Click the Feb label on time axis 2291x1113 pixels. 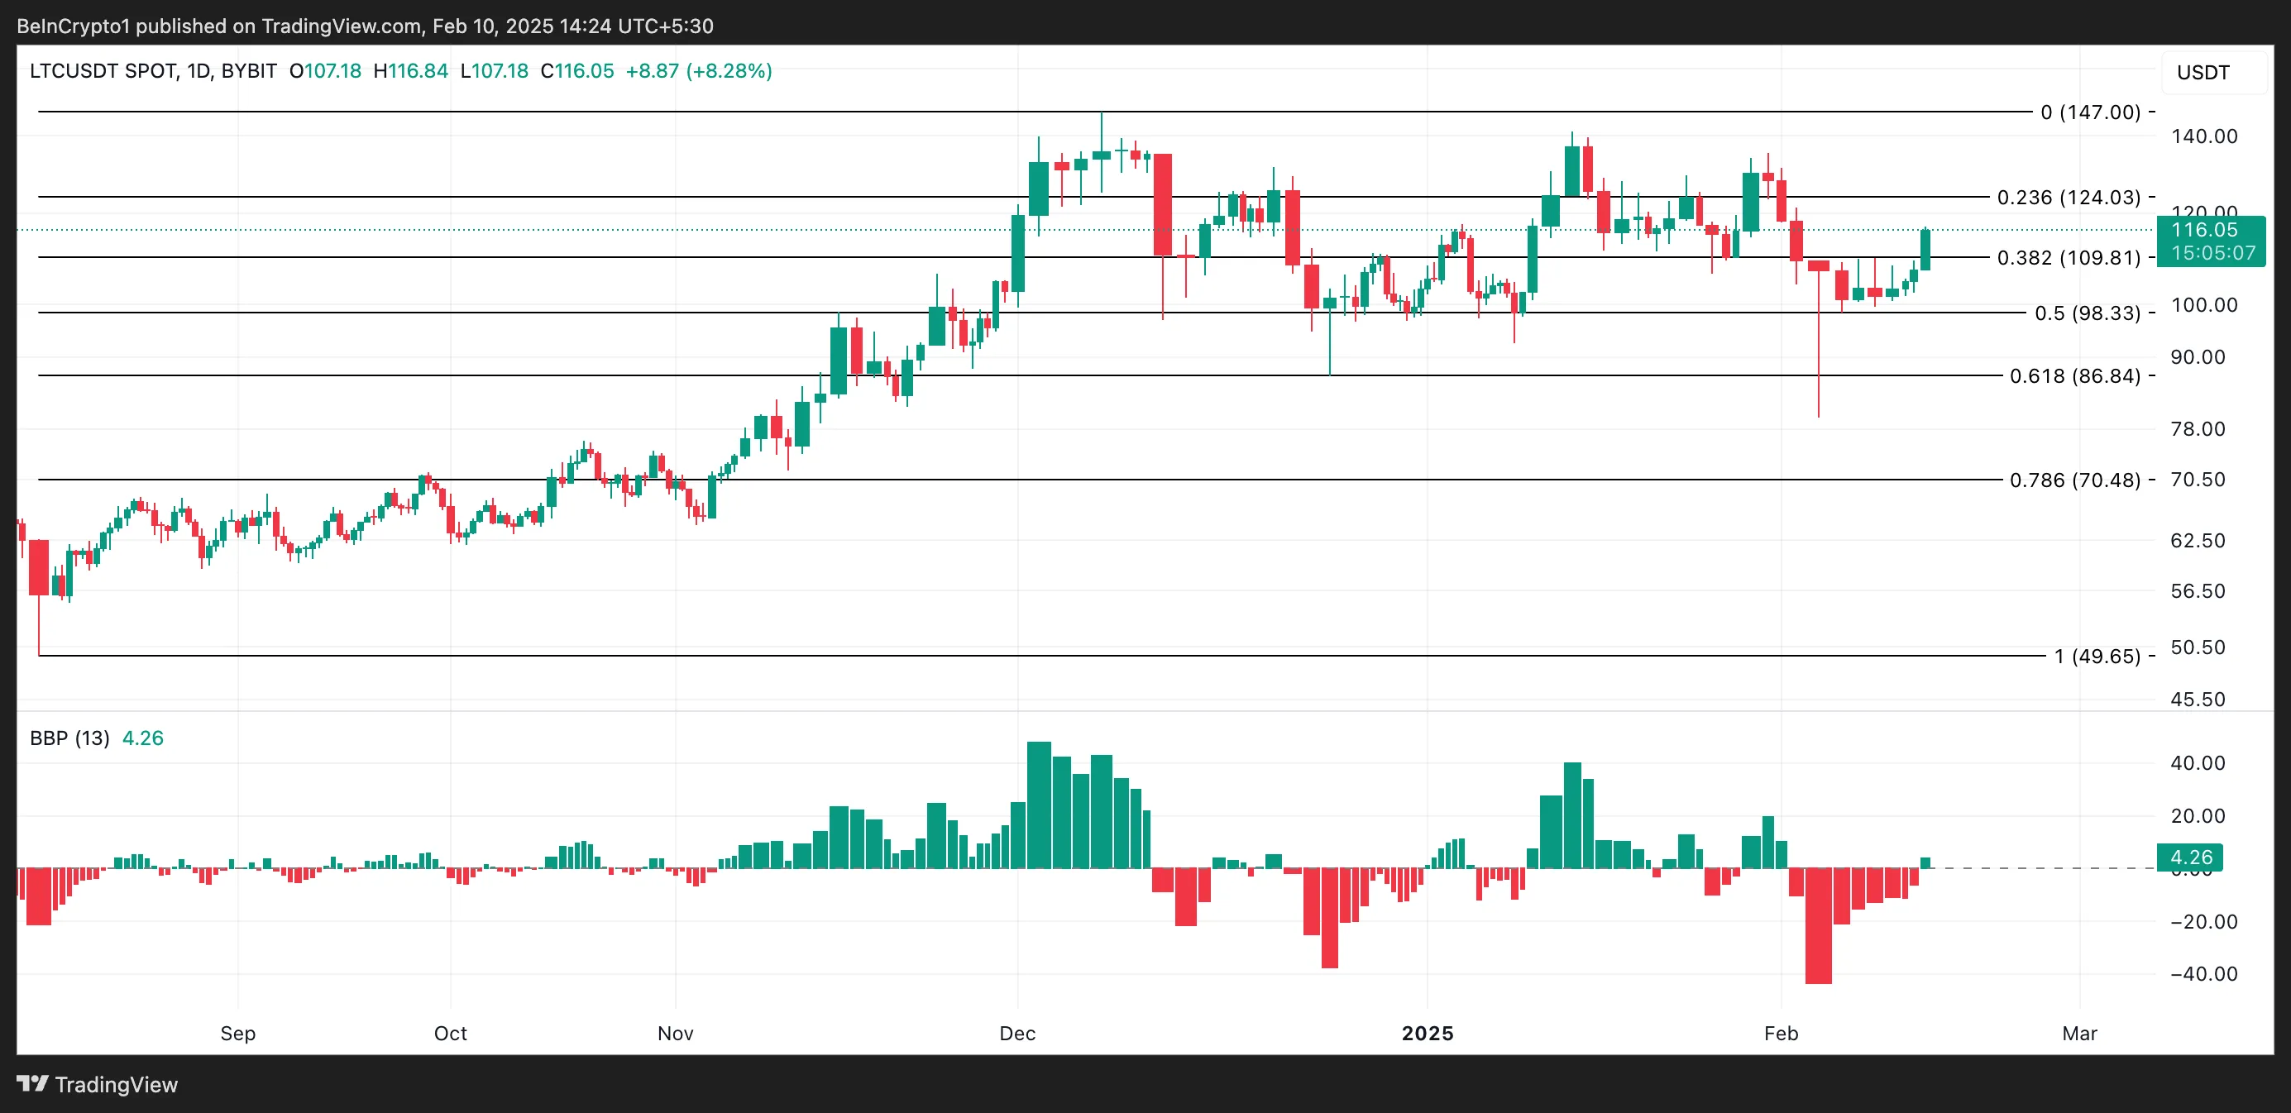click(1781, 1033)
